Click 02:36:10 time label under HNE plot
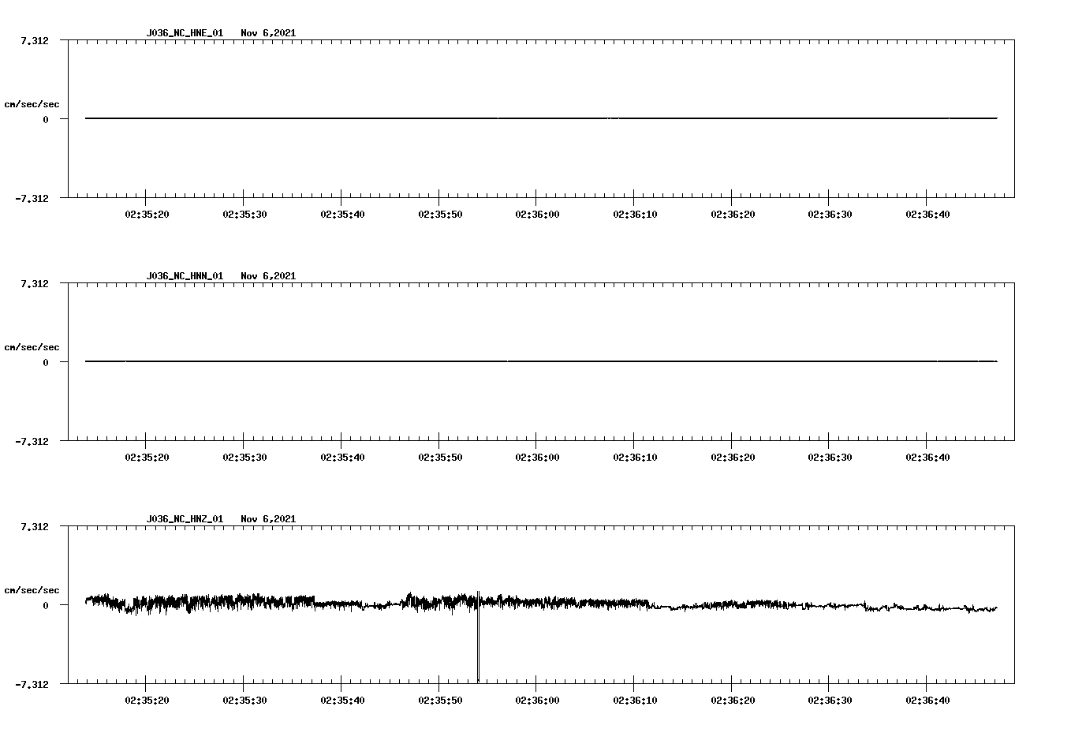 [635, 214]
